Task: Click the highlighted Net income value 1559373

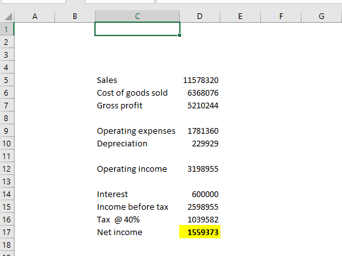Action: click(x=199, y=232)
